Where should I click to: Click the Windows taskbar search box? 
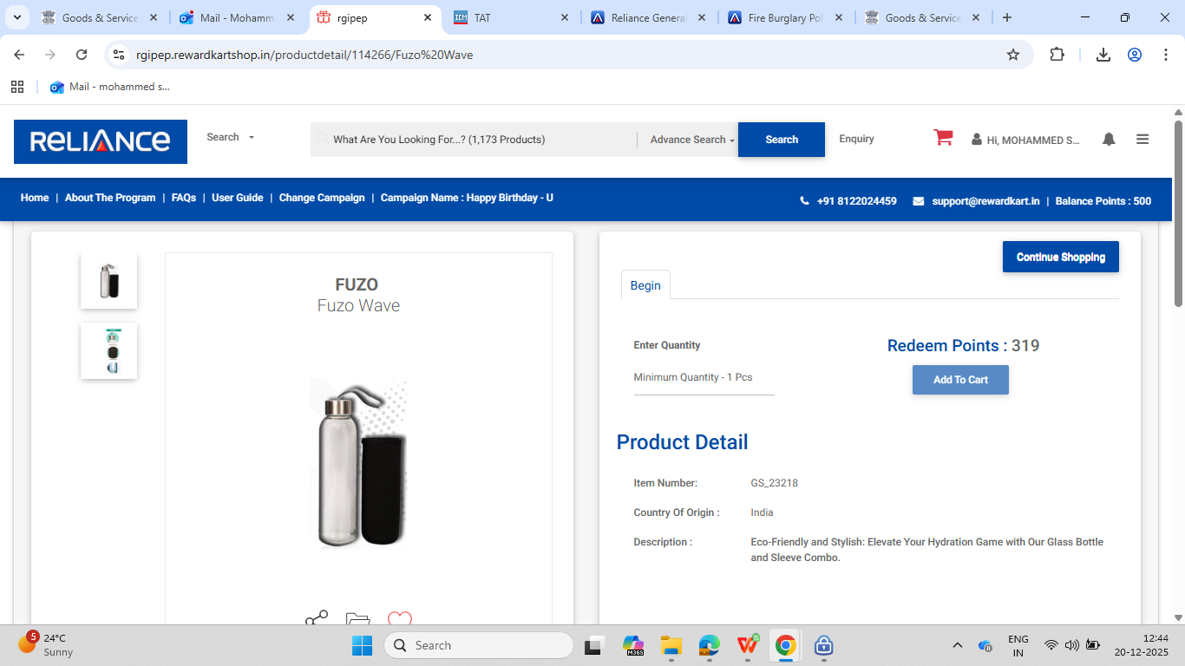(x=479, y=645)
